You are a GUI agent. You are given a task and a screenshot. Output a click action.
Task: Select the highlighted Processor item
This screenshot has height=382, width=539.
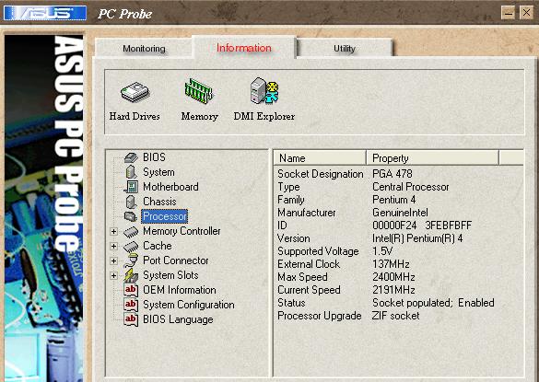click(164, 216)
